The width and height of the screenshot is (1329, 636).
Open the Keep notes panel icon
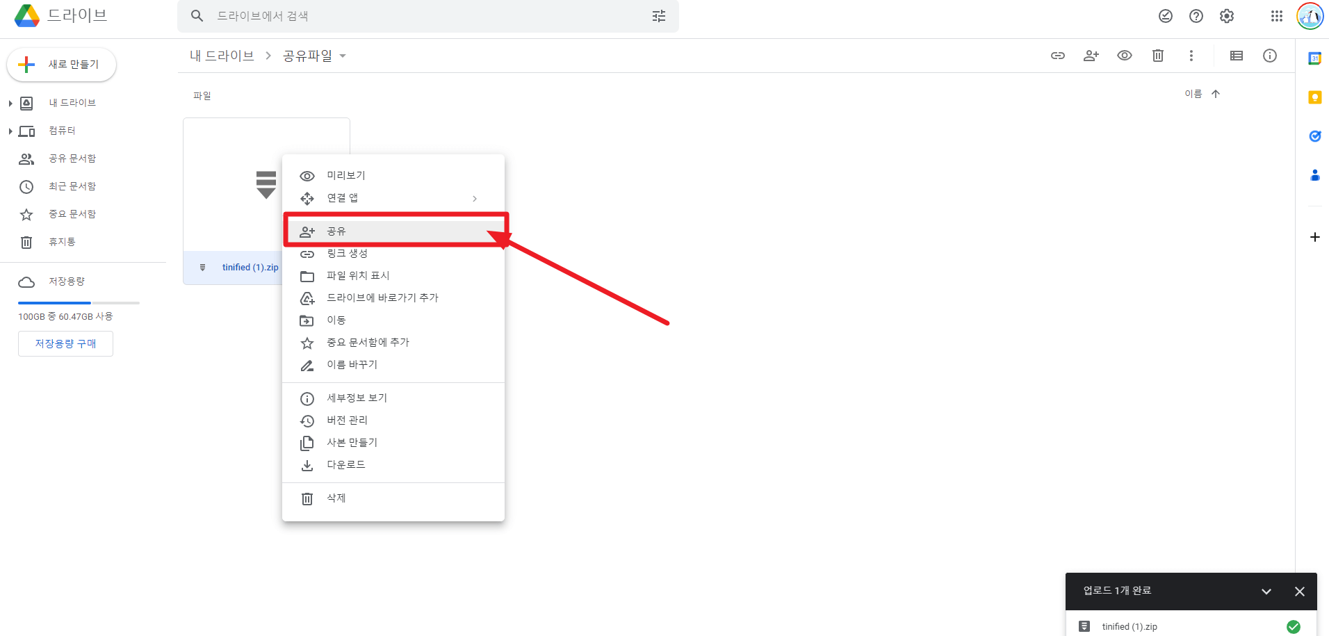1314,97
